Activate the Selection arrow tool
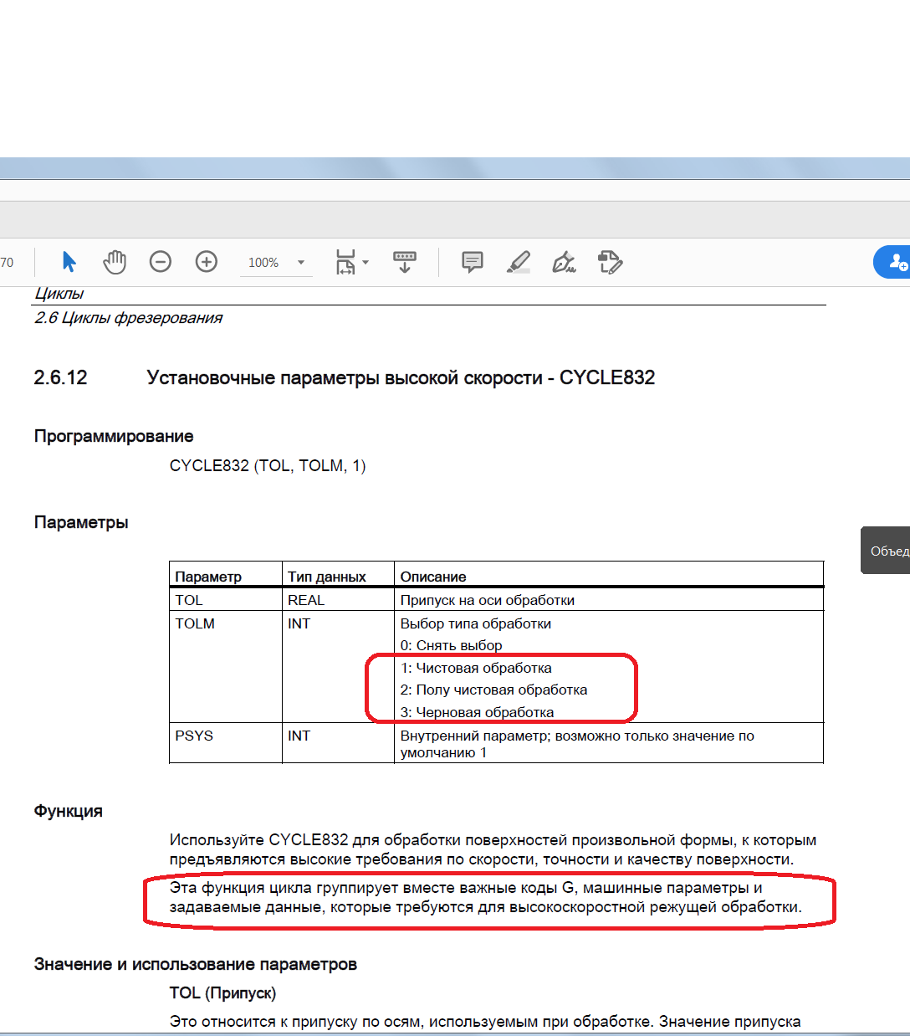 pyautogui.click(x=69, y=262)
